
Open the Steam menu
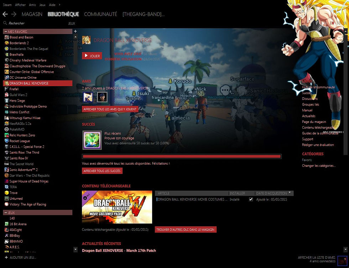click(7, 5)
